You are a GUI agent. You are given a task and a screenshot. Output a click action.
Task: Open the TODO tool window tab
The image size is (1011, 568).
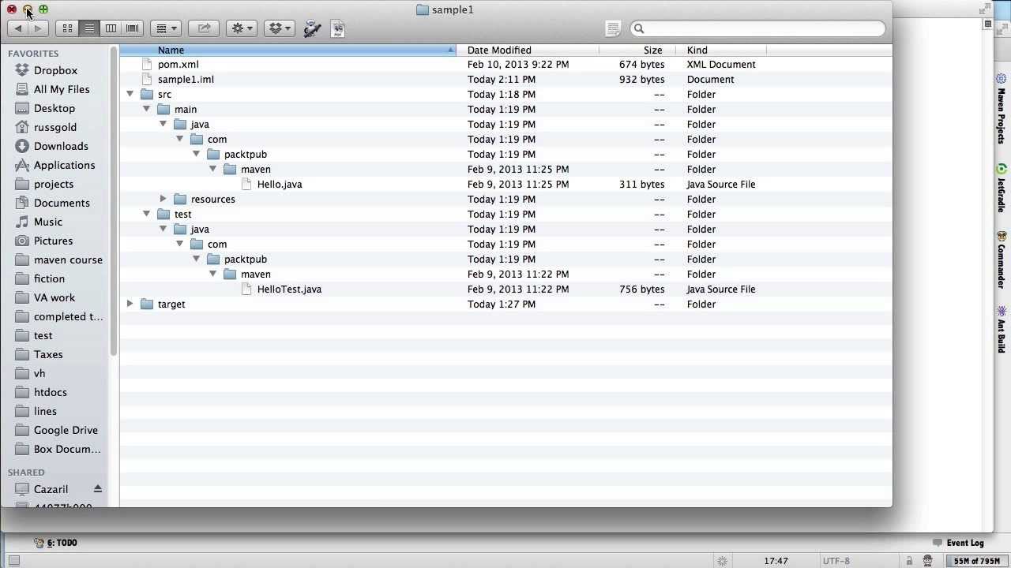click(55, 543)
